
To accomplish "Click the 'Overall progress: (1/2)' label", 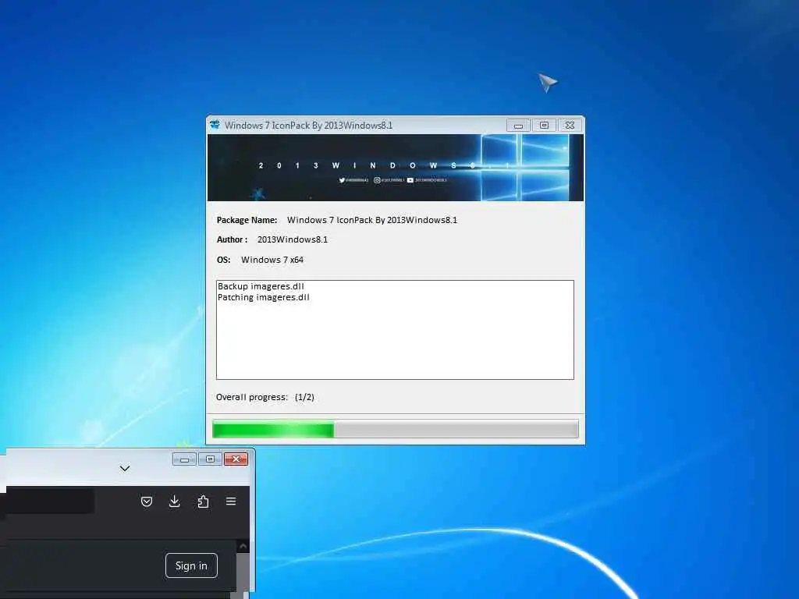I will (265, 397).
